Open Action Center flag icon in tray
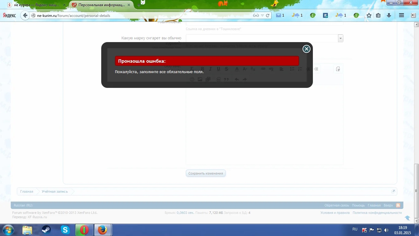The width and height of the screenshot is (419, 236). 372,230
